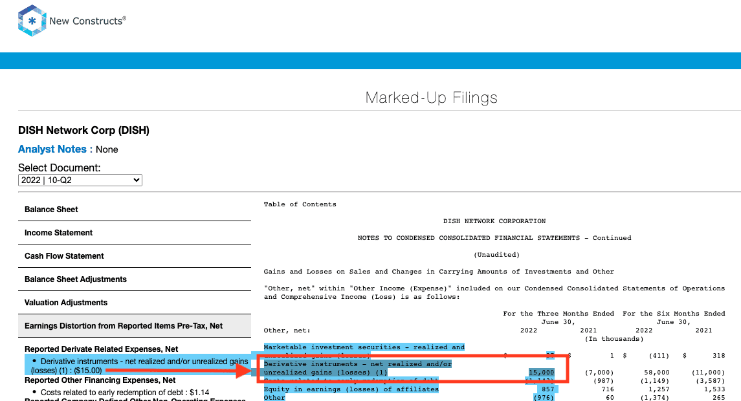Click the "Other, net:" table label

(287, 330)
